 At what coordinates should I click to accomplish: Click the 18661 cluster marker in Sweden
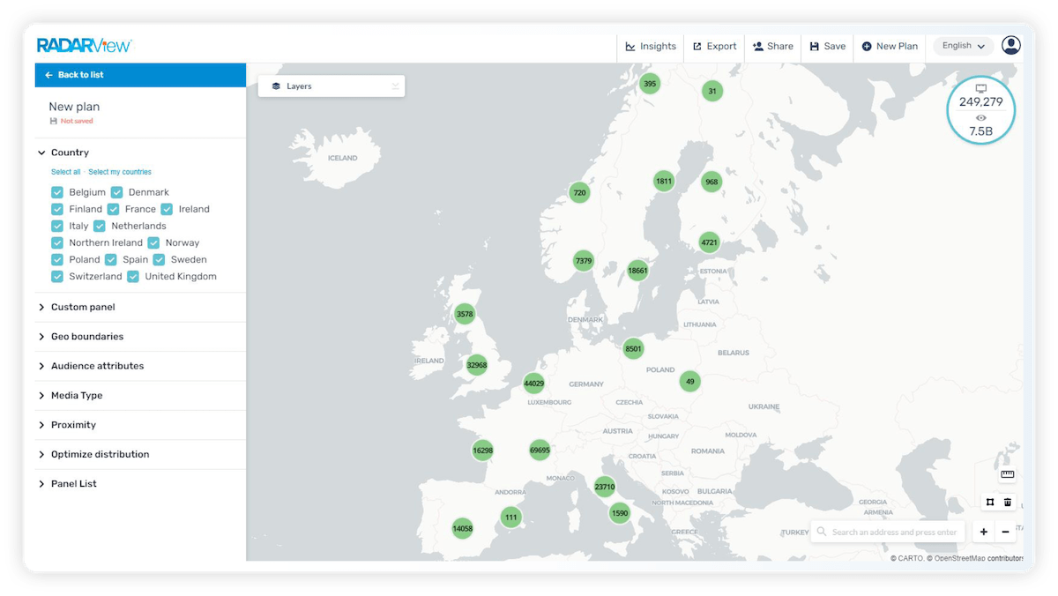pyautogui.click(x=637, y=271)
